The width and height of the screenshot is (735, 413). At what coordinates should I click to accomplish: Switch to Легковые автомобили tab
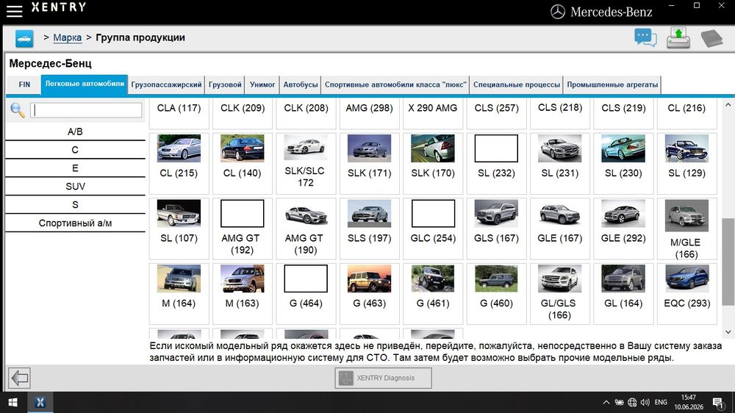point(85,85)
